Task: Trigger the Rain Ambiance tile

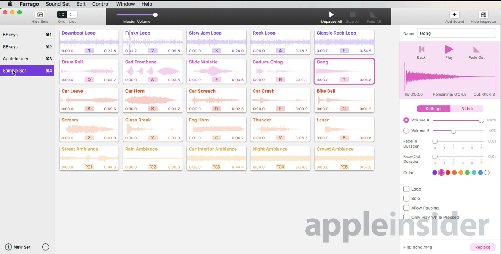Action: pyautogui.click(x=153, y=158)
